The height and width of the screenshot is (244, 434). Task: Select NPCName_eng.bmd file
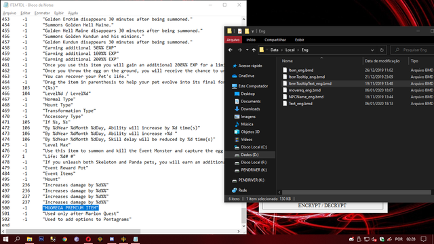306,97
